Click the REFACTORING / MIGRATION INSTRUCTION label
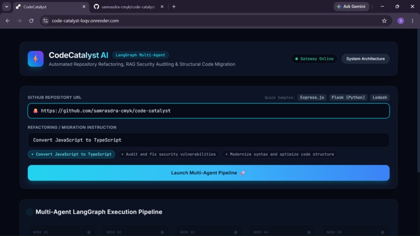The image size is (420, 236). (72, 127)
